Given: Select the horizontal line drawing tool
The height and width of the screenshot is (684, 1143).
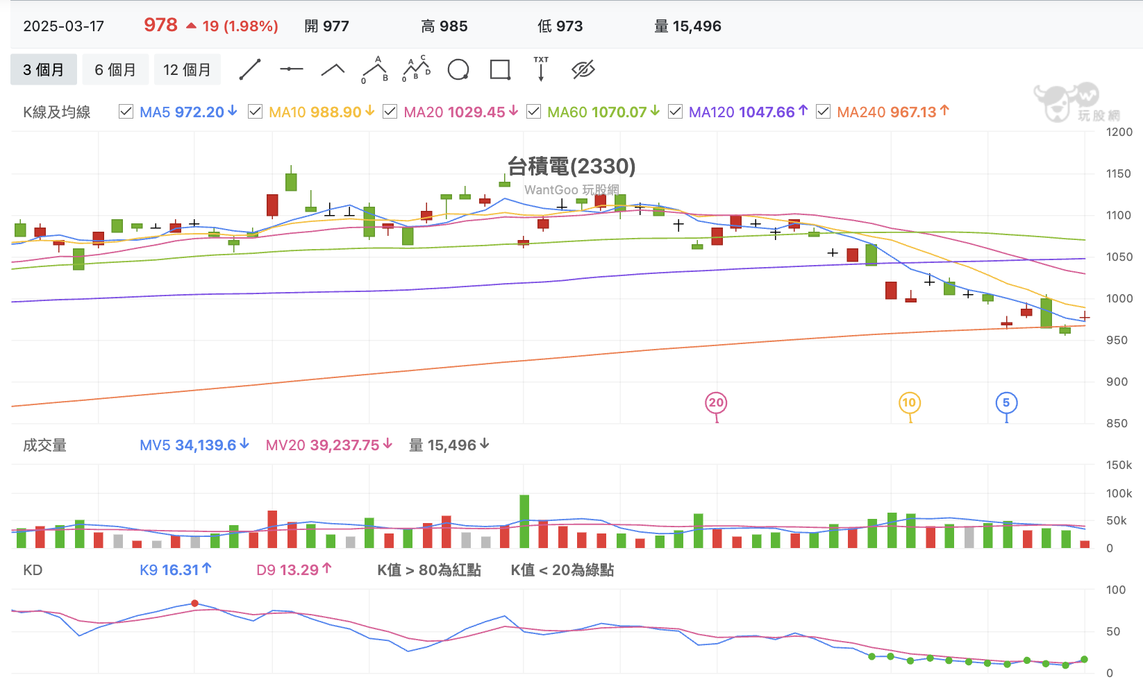Looking at the screenshot, I should (x=292, y=69).
